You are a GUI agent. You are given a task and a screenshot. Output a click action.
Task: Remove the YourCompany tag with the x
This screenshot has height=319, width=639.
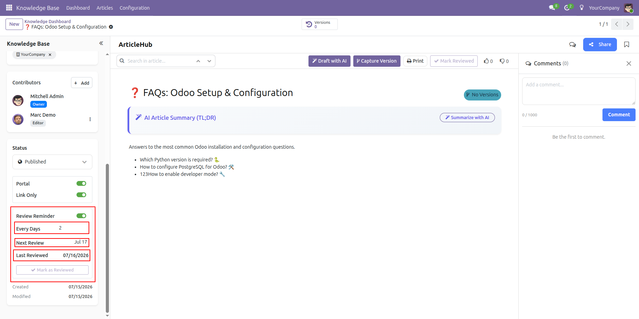point(50,55)
